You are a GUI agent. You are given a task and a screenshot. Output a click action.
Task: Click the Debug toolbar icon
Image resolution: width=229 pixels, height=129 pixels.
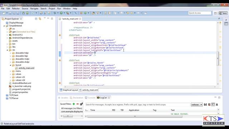55,13
